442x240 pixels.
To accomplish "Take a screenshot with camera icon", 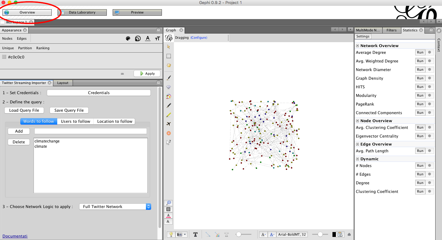I will coord(179,234).
